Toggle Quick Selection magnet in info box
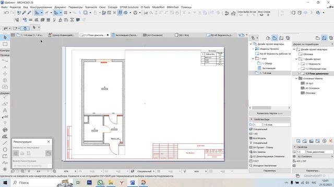 (x=25, y=28)
